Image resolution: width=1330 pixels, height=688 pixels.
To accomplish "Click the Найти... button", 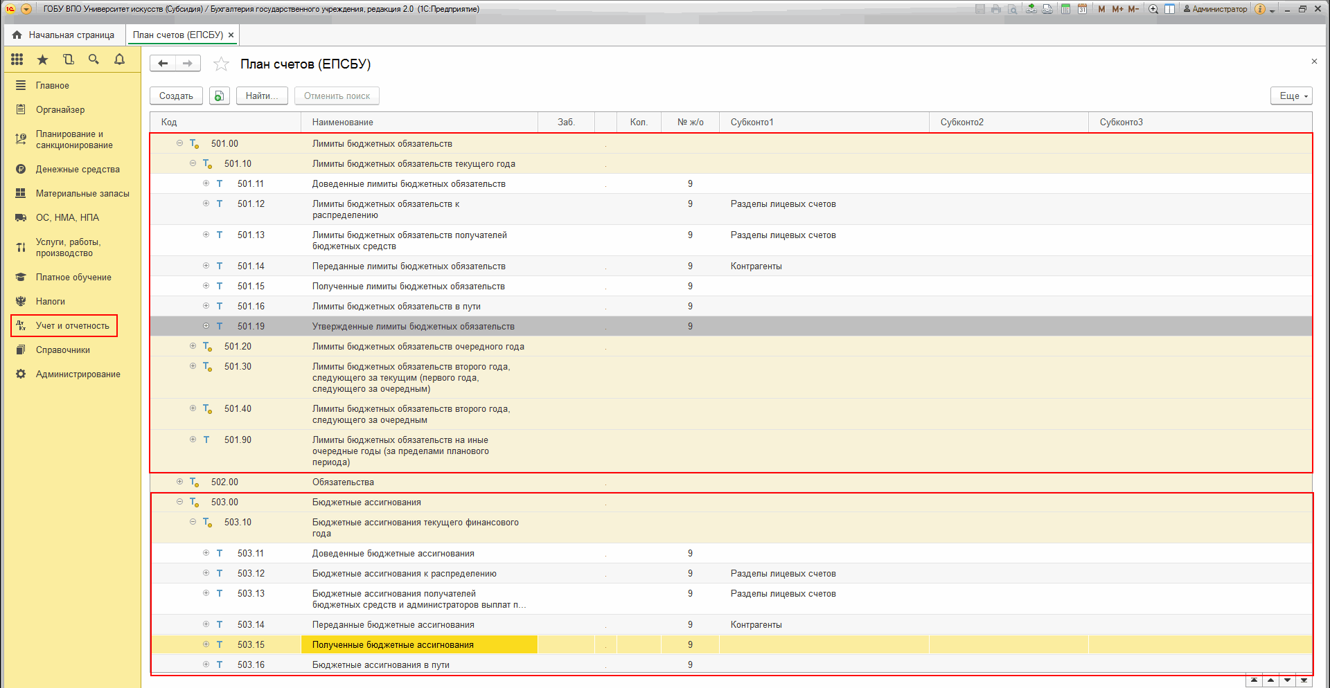I will [x=262, y=96].
